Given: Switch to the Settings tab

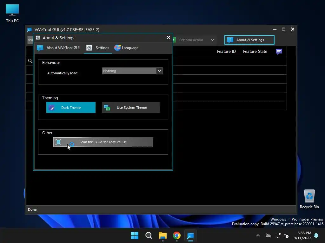Looking at the screenshot, I should point(98,48).
